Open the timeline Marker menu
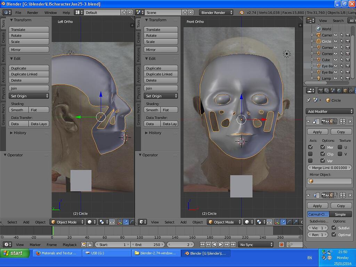This screenshot has height=267, width=356. tap(35, 244)
